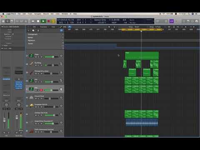
Task: Click the yellow cycle range in ruler
Action: (x=142, y=30)
